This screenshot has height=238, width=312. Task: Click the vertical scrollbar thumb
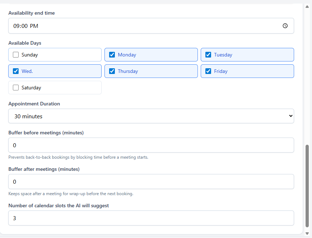[307, 186]
